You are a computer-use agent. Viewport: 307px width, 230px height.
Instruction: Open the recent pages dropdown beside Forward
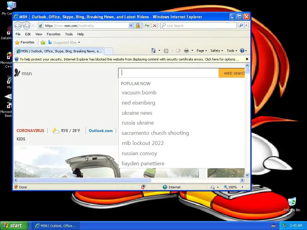coord(33,26)
